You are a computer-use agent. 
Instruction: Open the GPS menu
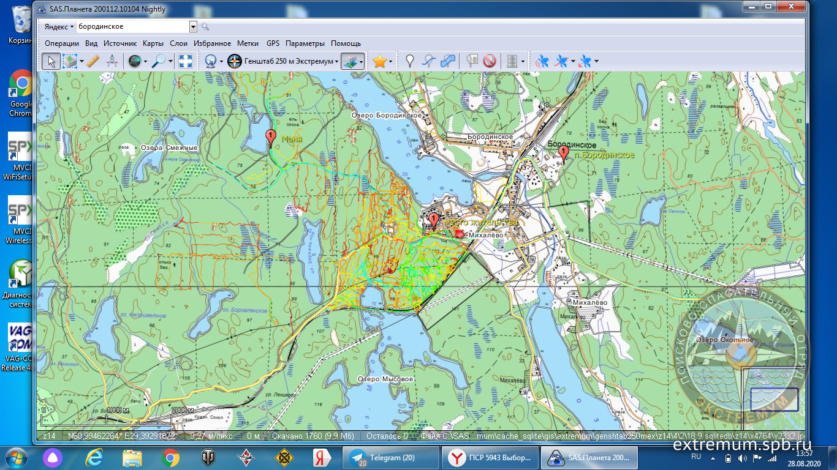[x=273, y=43]
